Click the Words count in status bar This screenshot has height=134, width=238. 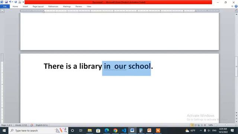pos(21,125)
